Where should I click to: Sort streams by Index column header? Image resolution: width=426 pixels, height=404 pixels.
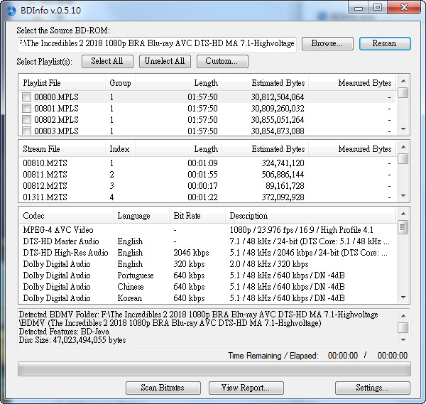click(120, 149)
